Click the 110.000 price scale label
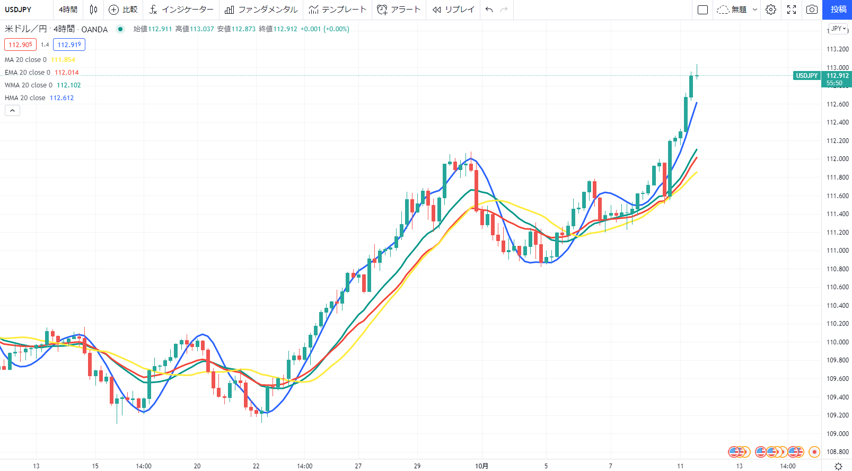 pyautogui.click(x=838, y=342)
